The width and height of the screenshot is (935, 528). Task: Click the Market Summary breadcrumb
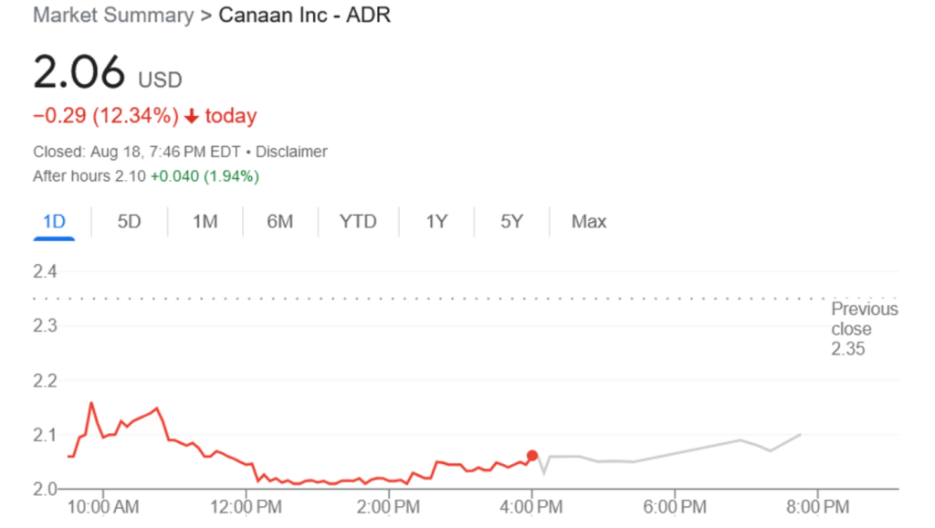[113, 16]
